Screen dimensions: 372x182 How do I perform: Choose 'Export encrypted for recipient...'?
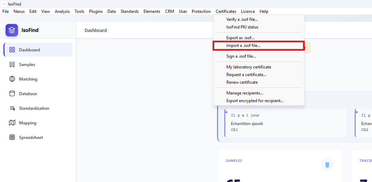click(259, 101)
